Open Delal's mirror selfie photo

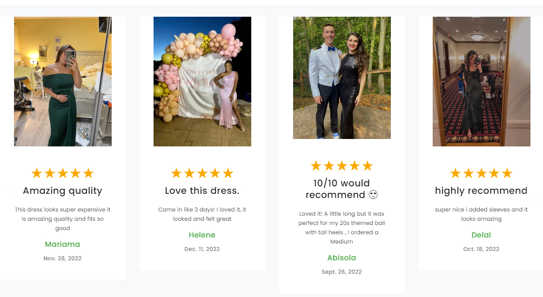tap(482, 81)
